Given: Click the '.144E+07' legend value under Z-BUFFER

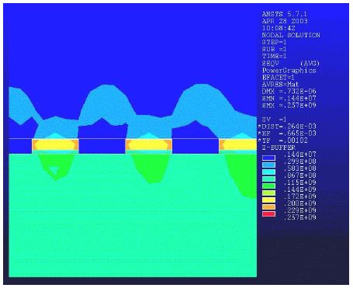Looking at the screenshot, I should (299, 154).
